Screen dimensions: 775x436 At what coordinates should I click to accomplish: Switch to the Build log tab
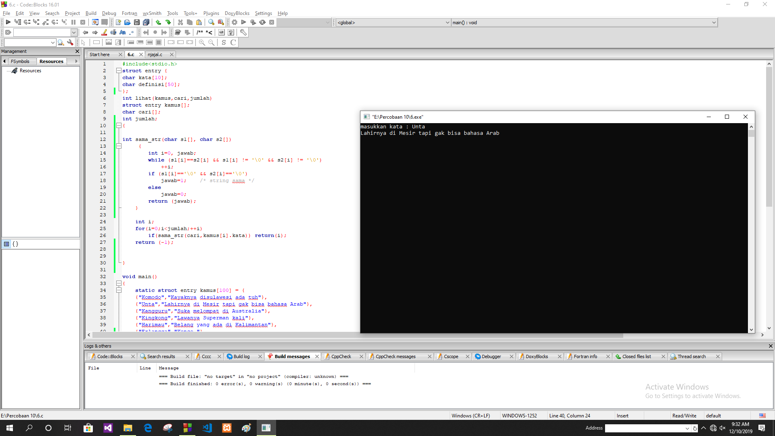click(241, 356)
